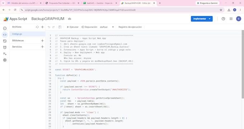This screenshot has height=129, width=244.
Task: Sort files alphabetically with the AZ icon
Action: click(37, 27)
